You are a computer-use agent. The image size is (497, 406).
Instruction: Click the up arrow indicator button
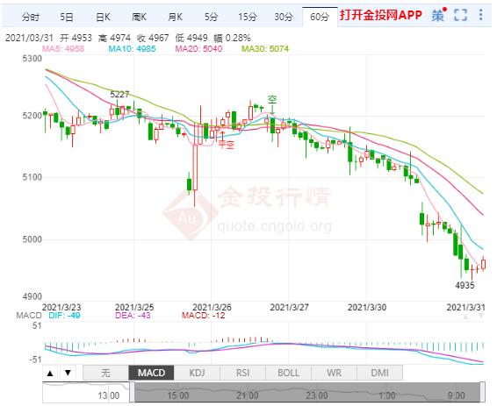click(x=50, y=373)
